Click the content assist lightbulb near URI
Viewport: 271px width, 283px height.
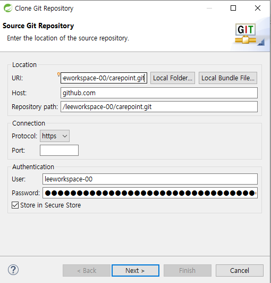[58, 74]
